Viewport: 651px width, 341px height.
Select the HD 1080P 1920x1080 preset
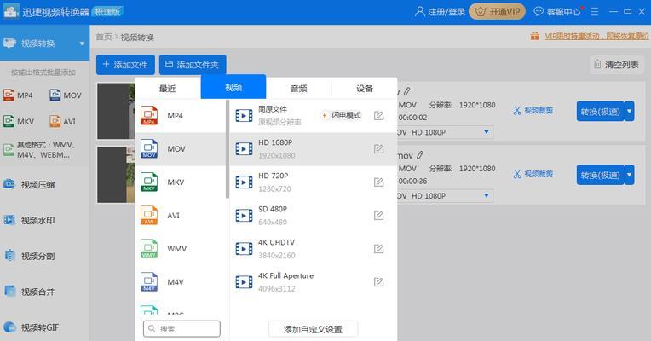(314, 148)
